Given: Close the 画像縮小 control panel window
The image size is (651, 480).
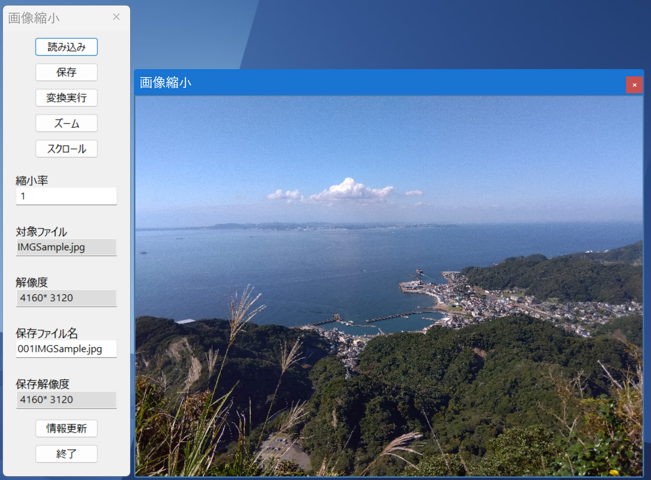Looking at the screenshot, I should tap(117, 17).
